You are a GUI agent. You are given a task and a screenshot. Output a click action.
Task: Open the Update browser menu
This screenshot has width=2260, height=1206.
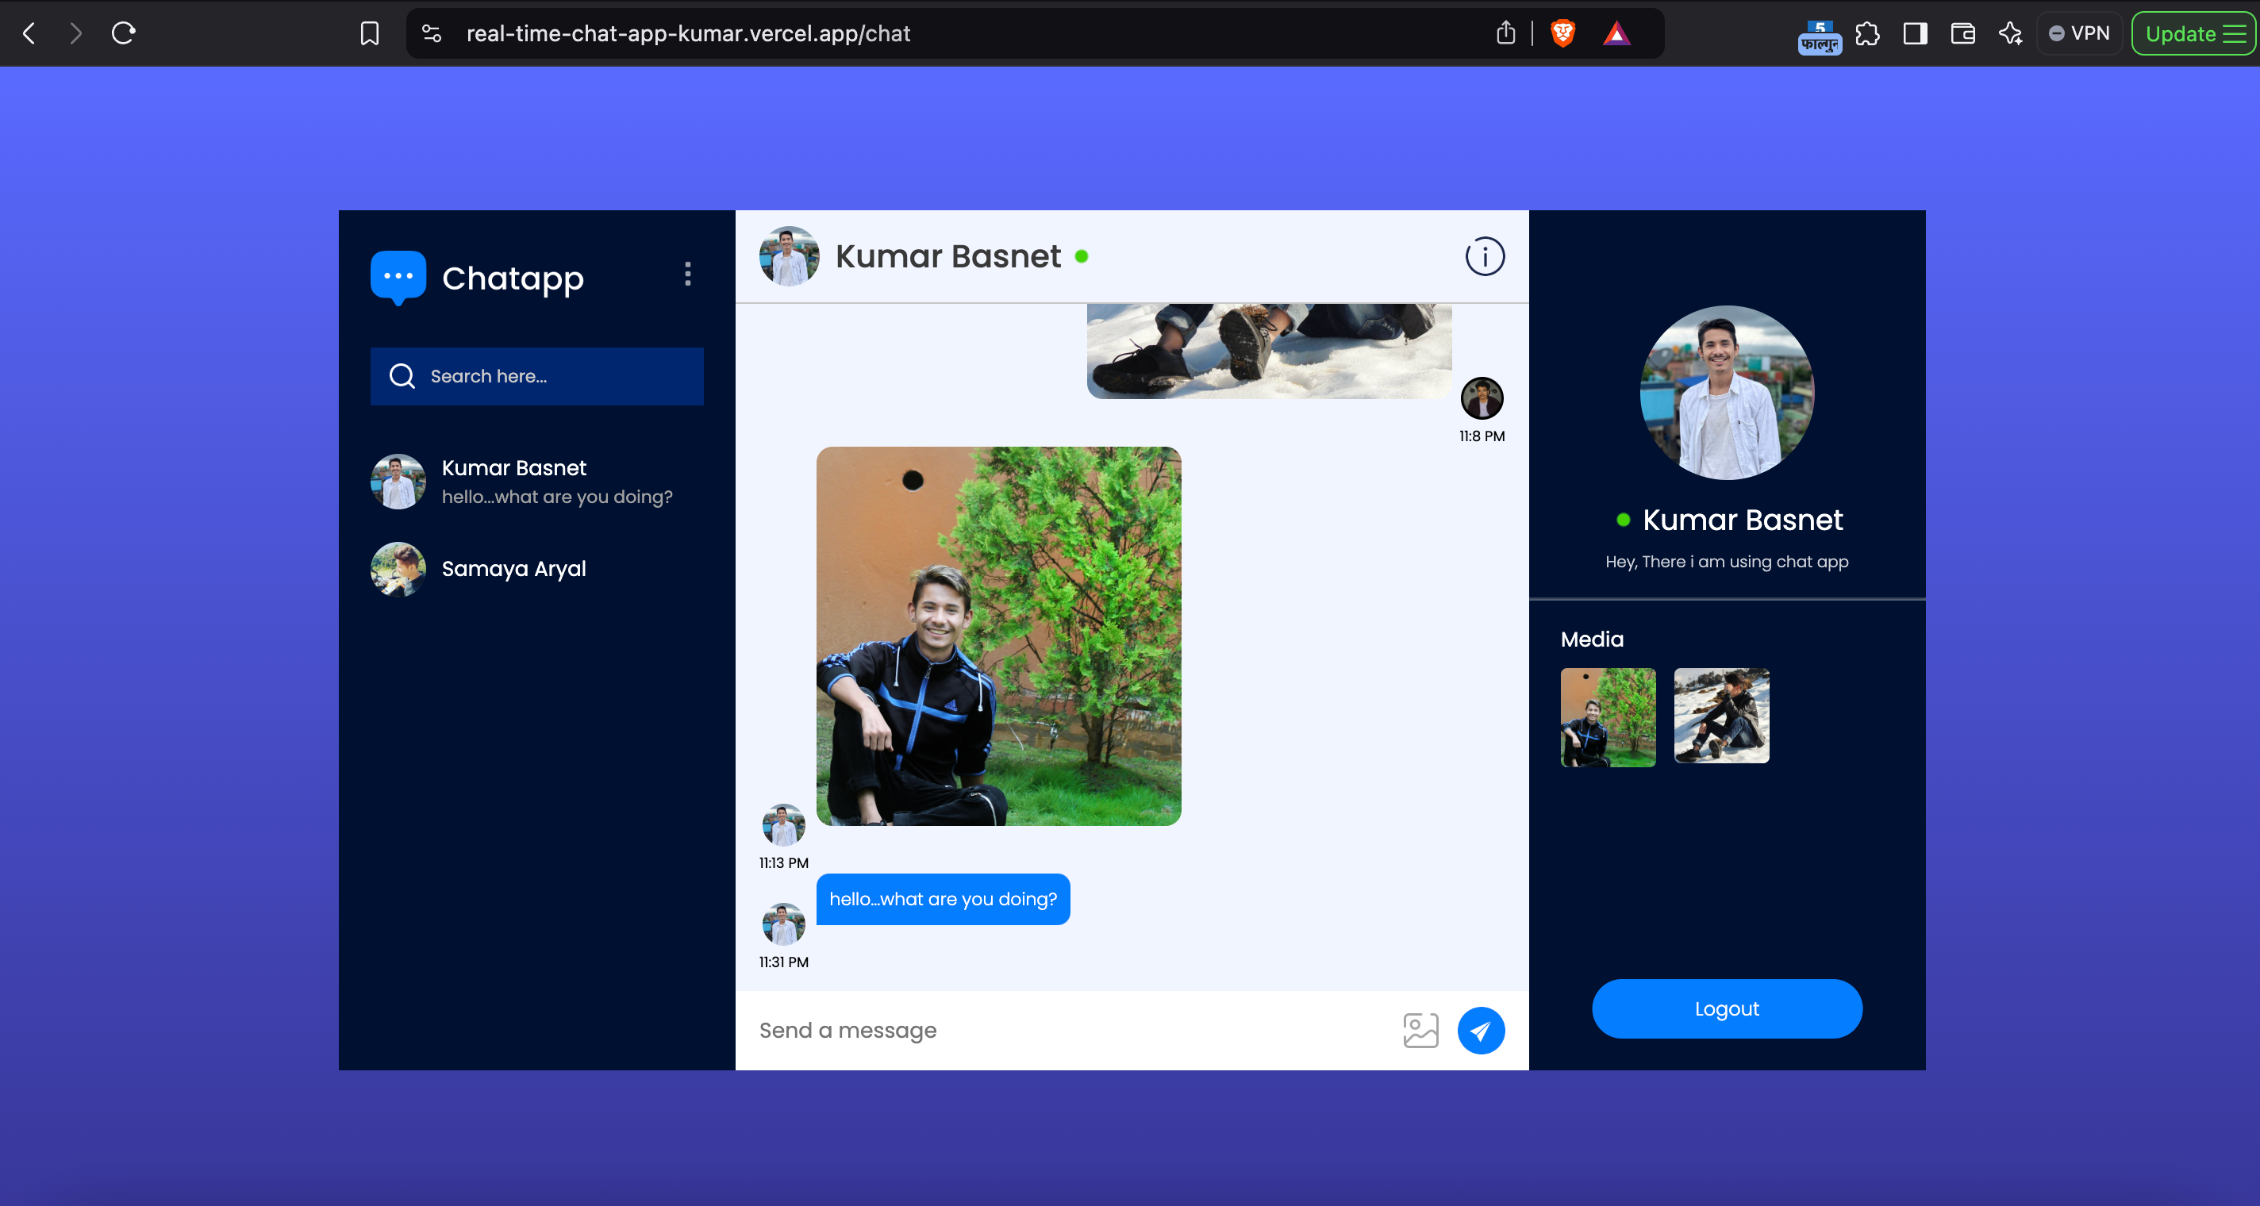pyautogui.click(x=2194, y=34)
